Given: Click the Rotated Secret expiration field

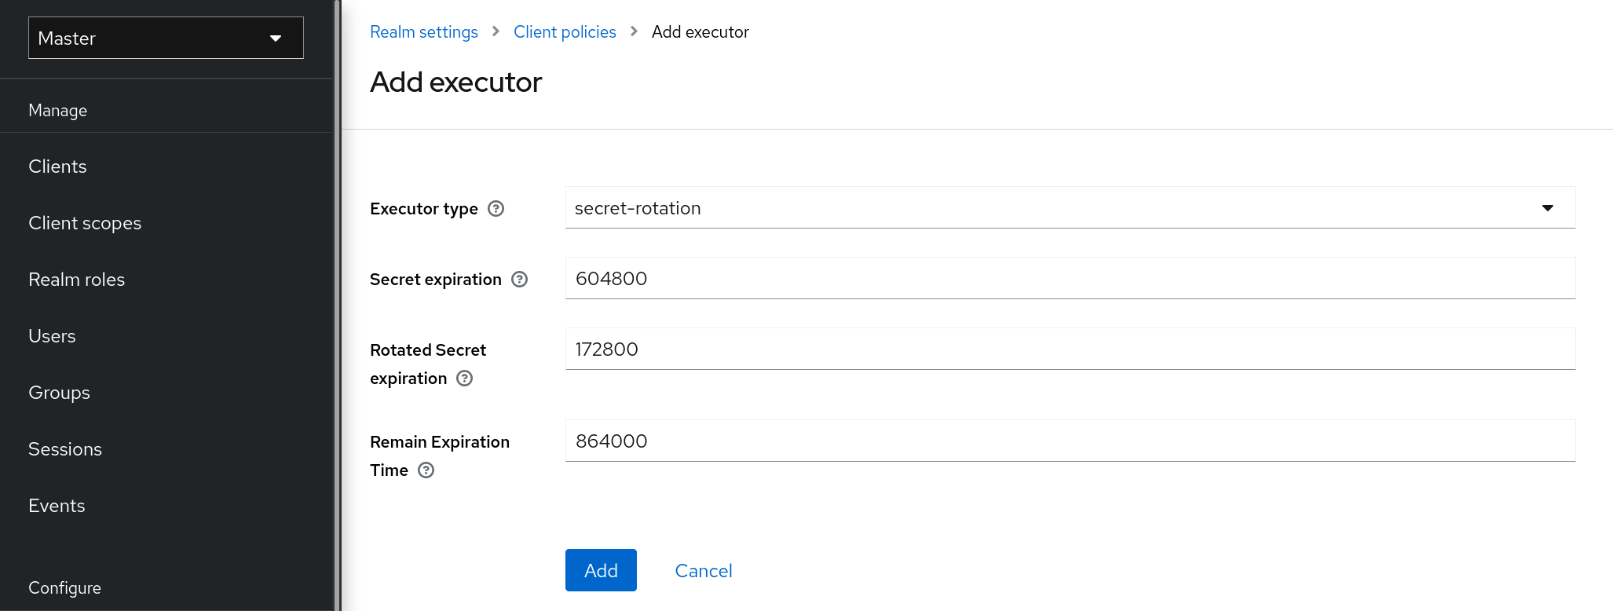Looking at the screenshot, I should pyautogui.click(x=1070, y=349).
